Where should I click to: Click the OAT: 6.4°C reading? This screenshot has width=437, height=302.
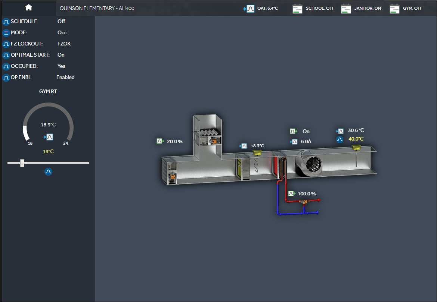coord(267,8)
